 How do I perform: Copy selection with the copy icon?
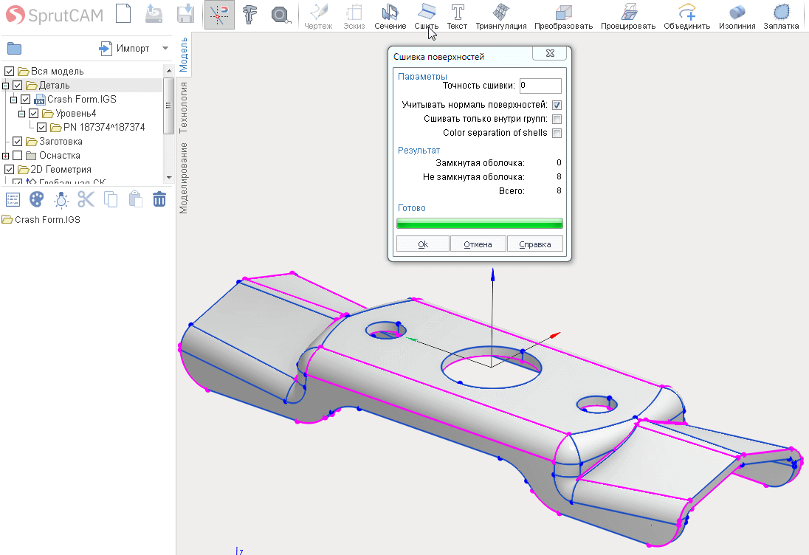click(x=111, y=199)
